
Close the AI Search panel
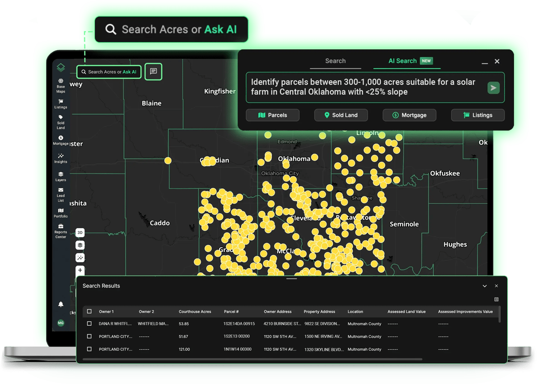(497, 61)
